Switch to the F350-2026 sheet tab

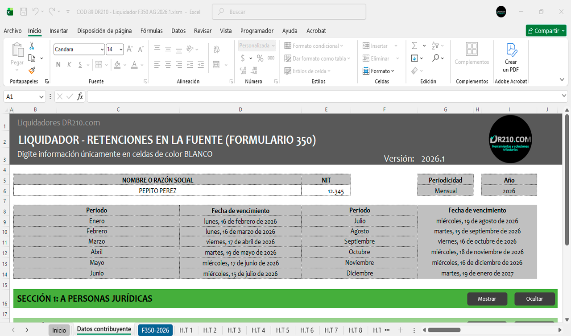[x=155, y=330]
